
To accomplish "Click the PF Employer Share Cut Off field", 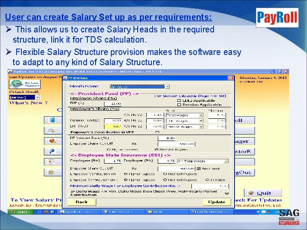I will (x=177, y=144).
